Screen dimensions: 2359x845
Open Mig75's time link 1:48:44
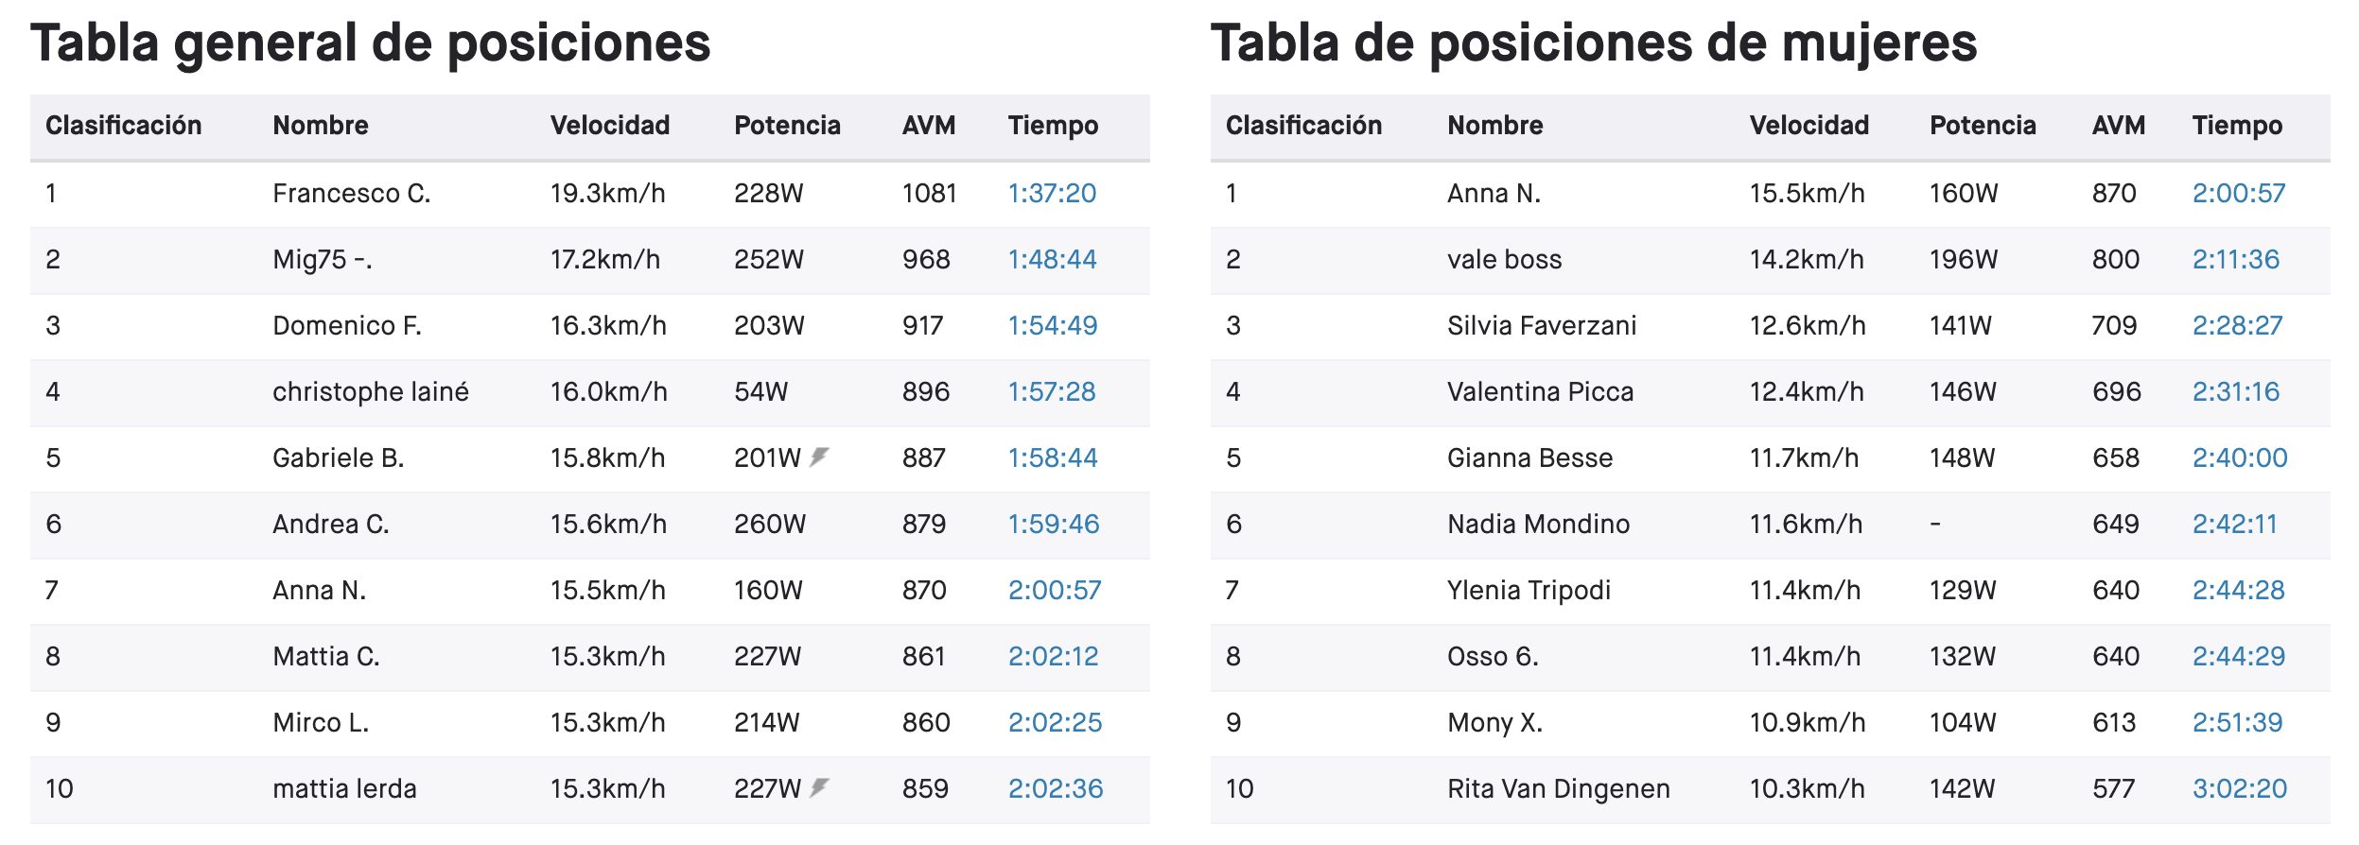tap(1052, 260)
